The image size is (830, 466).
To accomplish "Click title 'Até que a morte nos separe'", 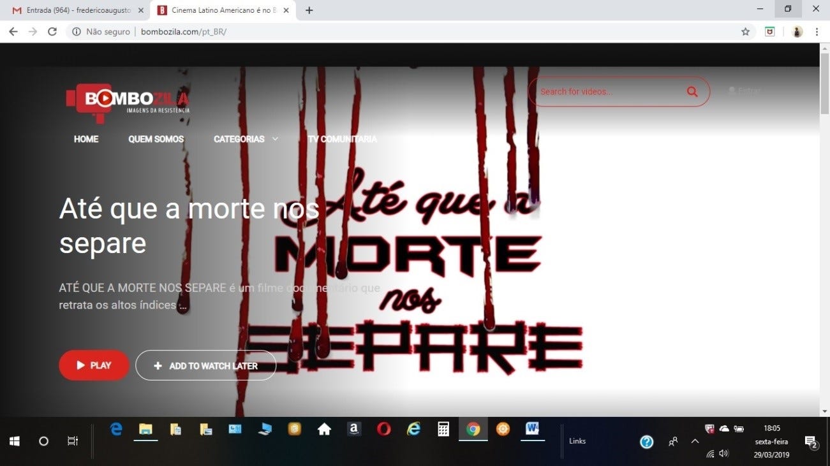I will click(x=189, y=226).
